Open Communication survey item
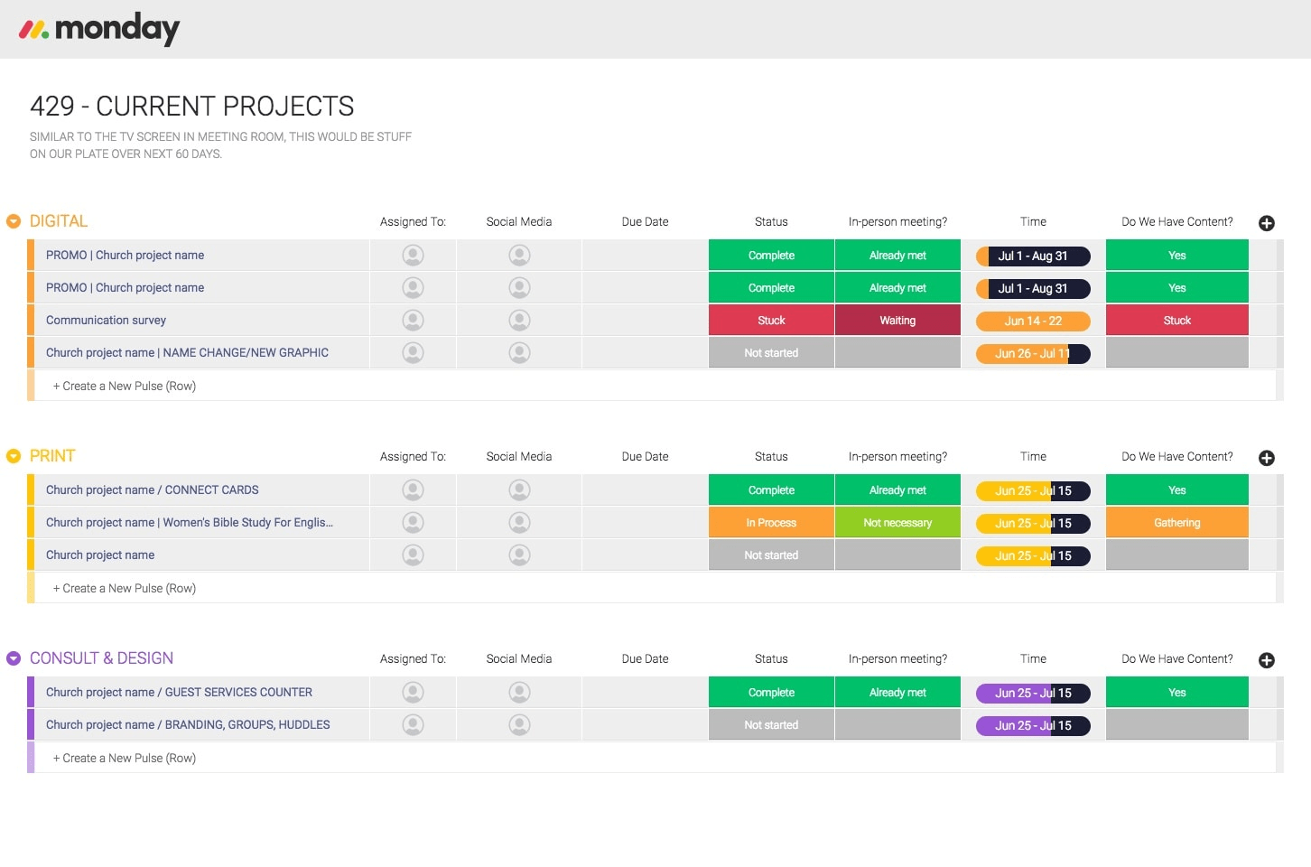1311x867 pixels. coord(106,320)
